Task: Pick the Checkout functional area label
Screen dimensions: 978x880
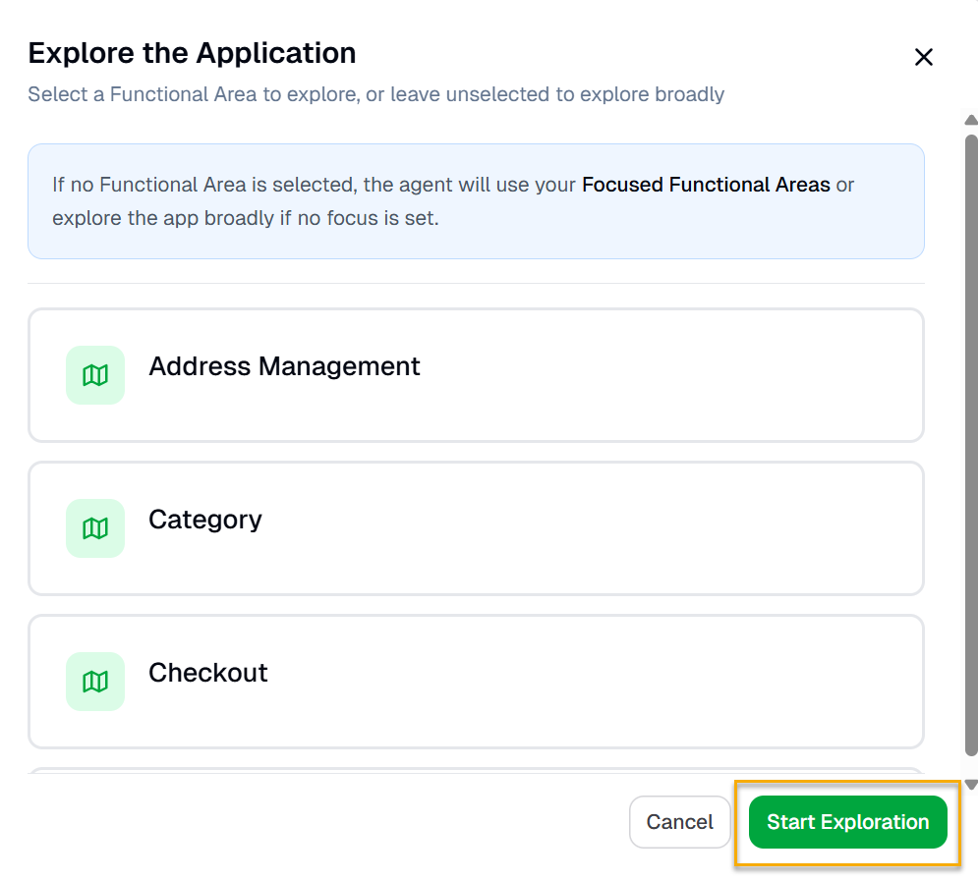Action: tap(207, 673)
